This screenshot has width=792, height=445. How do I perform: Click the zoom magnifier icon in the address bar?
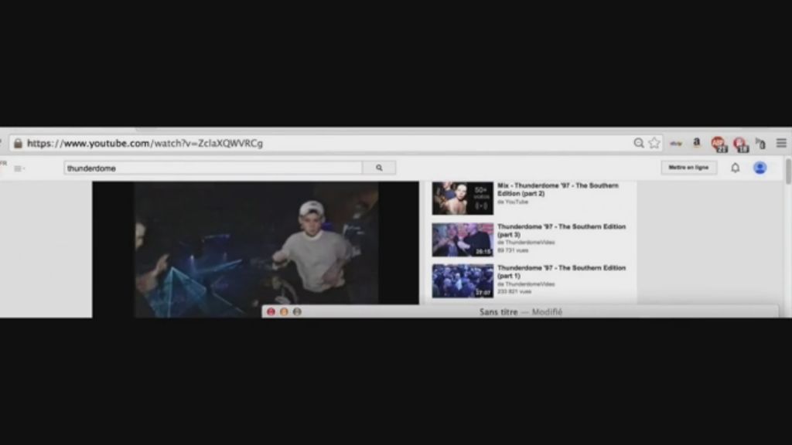(638, 143)
